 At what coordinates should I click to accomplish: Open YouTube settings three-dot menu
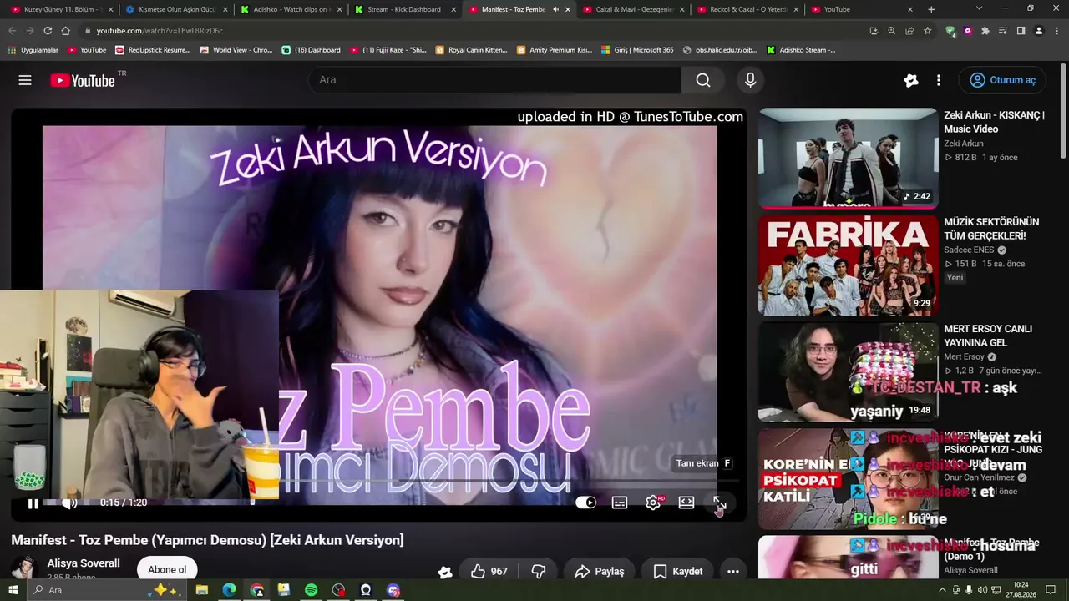click(939, 80)
